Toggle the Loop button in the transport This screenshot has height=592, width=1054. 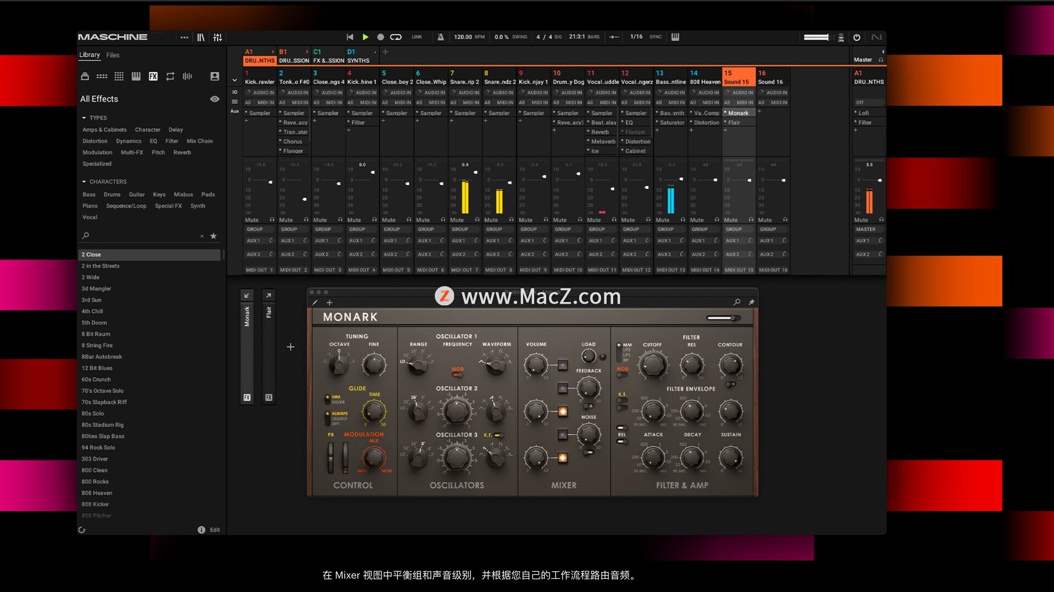396,37
